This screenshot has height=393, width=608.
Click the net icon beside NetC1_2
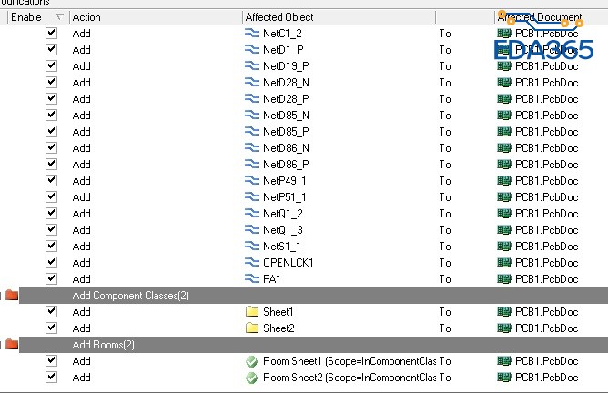(253, 33)
